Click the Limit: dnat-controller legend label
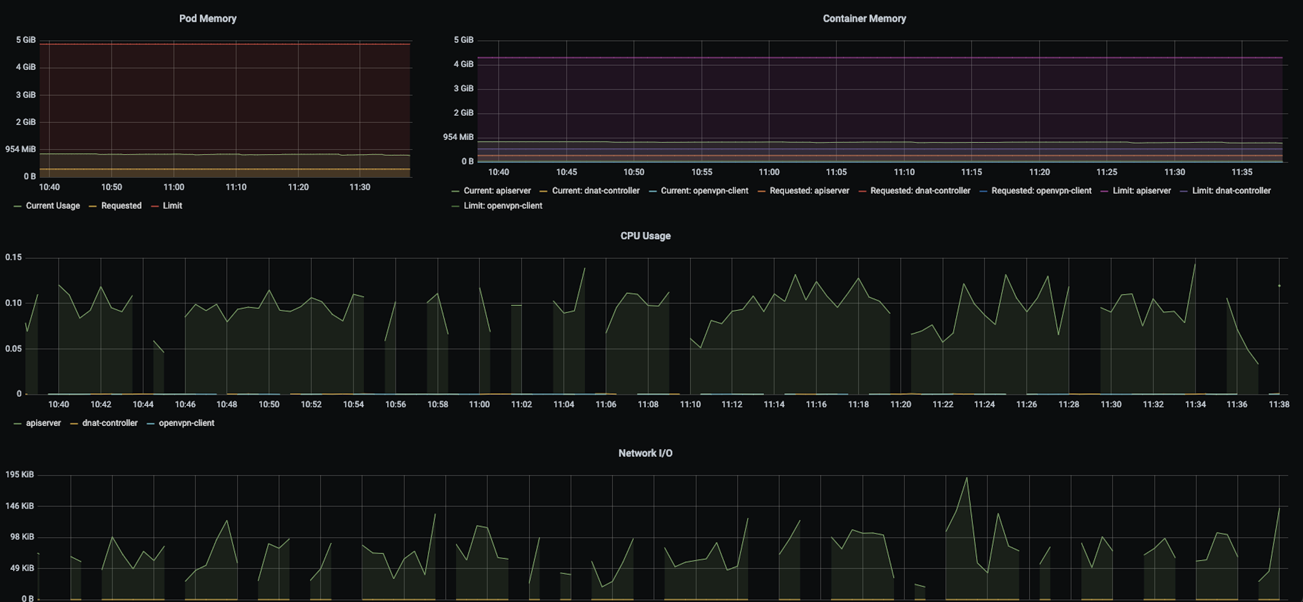Viewport: 1303px width, 602px height. point(1231,190)
